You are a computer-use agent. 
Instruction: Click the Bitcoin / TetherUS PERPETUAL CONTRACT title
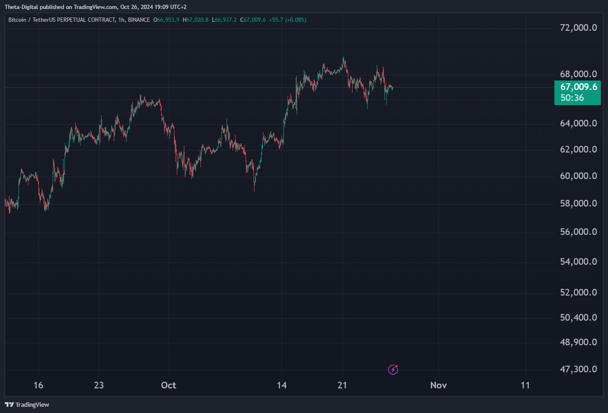[x=62, y=20]
